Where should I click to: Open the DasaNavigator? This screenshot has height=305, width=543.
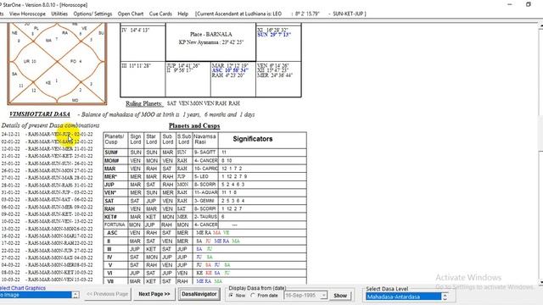[199, 294]
